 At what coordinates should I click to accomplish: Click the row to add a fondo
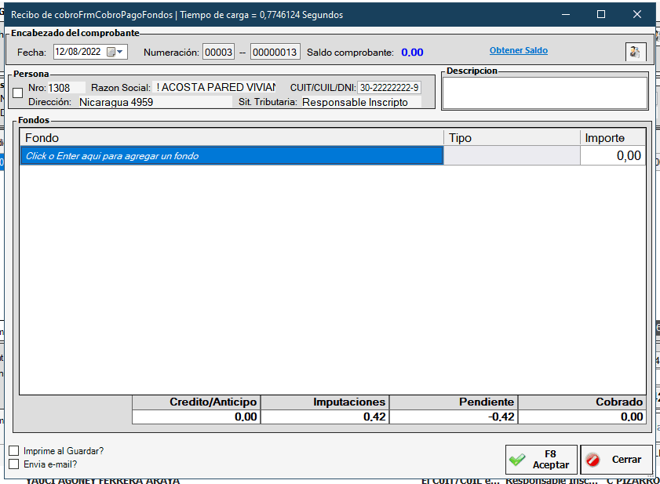[x=232, y=156]
